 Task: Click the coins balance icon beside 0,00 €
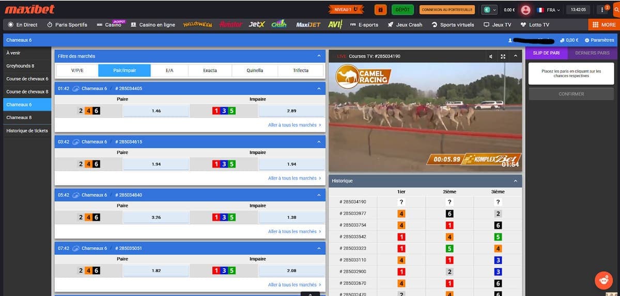562,40
